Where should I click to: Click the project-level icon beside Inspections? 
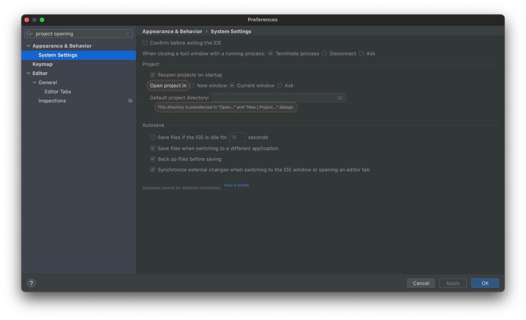click(130, 101)
